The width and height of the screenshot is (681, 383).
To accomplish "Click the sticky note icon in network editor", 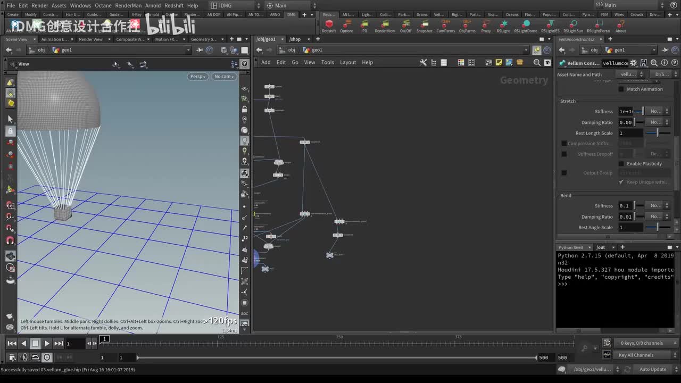I will pyautogui.click(x=499, y=63).
